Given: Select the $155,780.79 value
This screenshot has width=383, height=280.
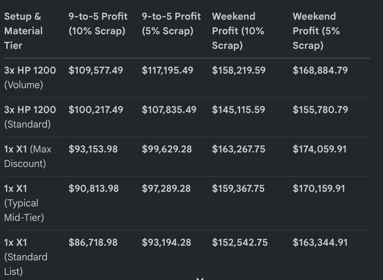Looking at the screenshot, I should [320, 110].
